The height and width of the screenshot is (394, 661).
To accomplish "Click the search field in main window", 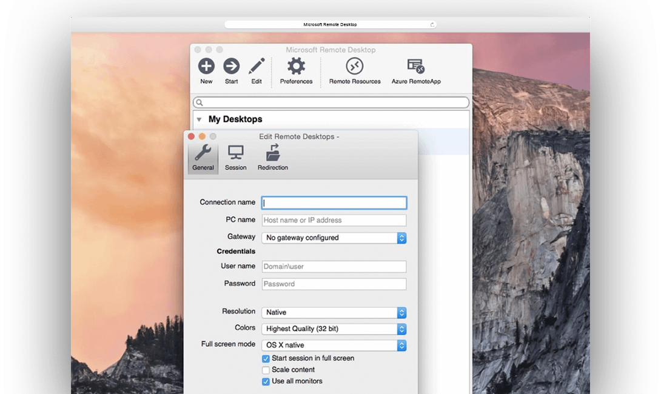I will pyautogui.click(x=331, y=102).
